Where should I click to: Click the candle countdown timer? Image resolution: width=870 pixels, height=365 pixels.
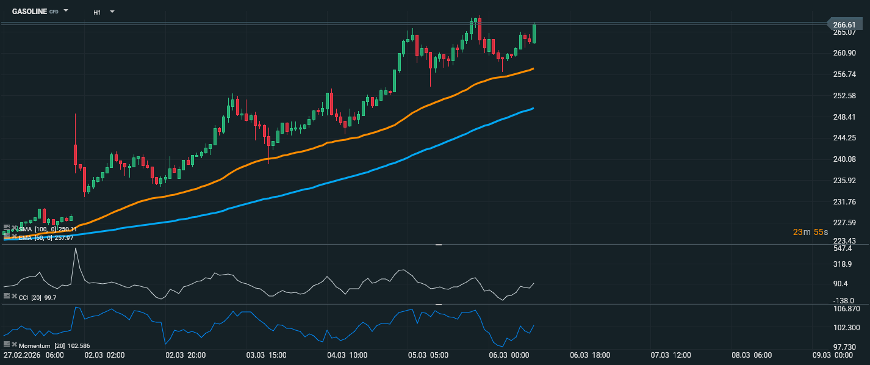[x=810, y=233]
